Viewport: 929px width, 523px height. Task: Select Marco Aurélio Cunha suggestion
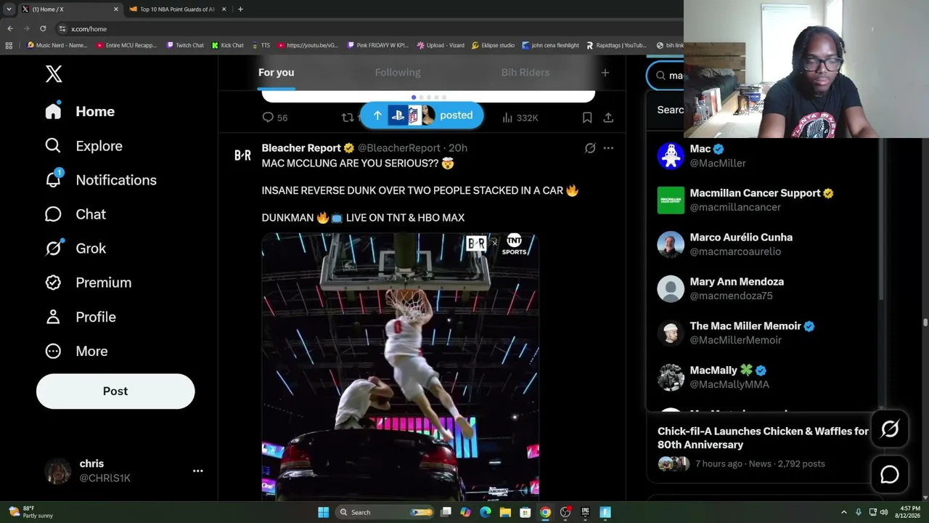[x=762, y=245]
